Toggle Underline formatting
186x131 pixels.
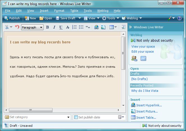(61, 27)
